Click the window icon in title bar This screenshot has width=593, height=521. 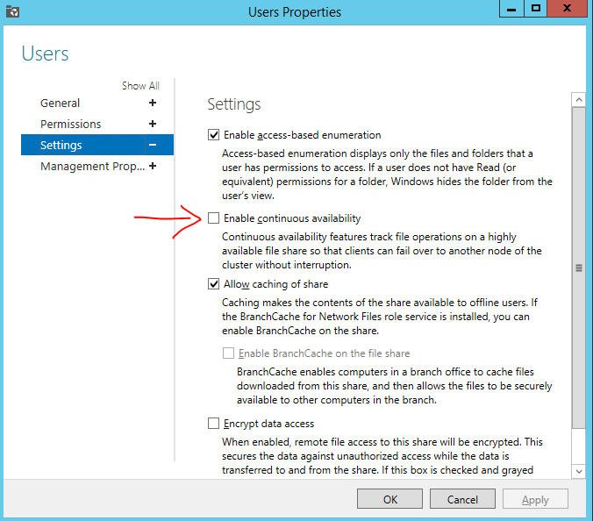tap(11, 12)
